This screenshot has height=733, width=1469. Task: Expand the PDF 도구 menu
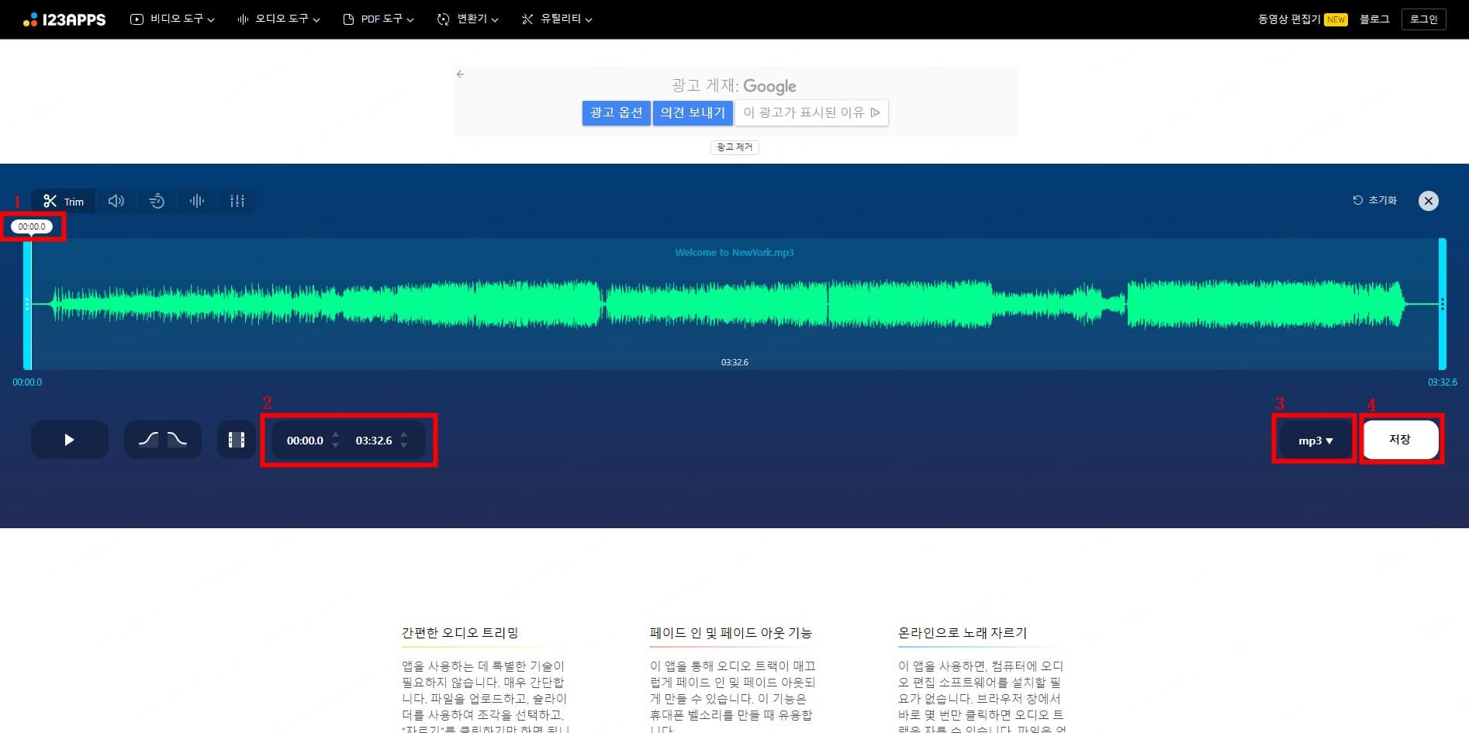[x=378, y=19]
